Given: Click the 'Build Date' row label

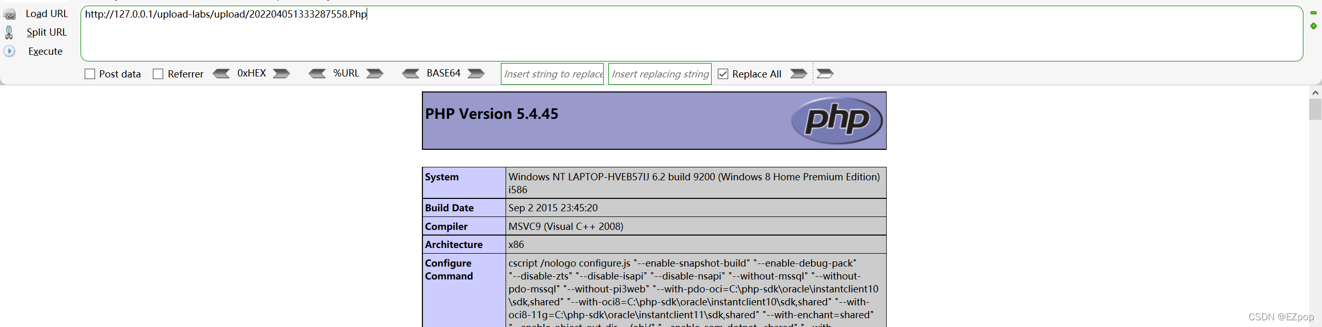Looking at the screenshot, I should (449, 208).
